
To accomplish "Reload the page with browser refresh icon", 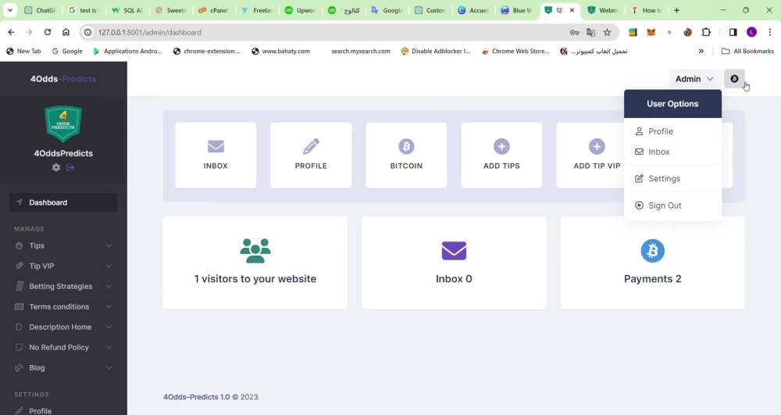I will (x=48, y=32).
